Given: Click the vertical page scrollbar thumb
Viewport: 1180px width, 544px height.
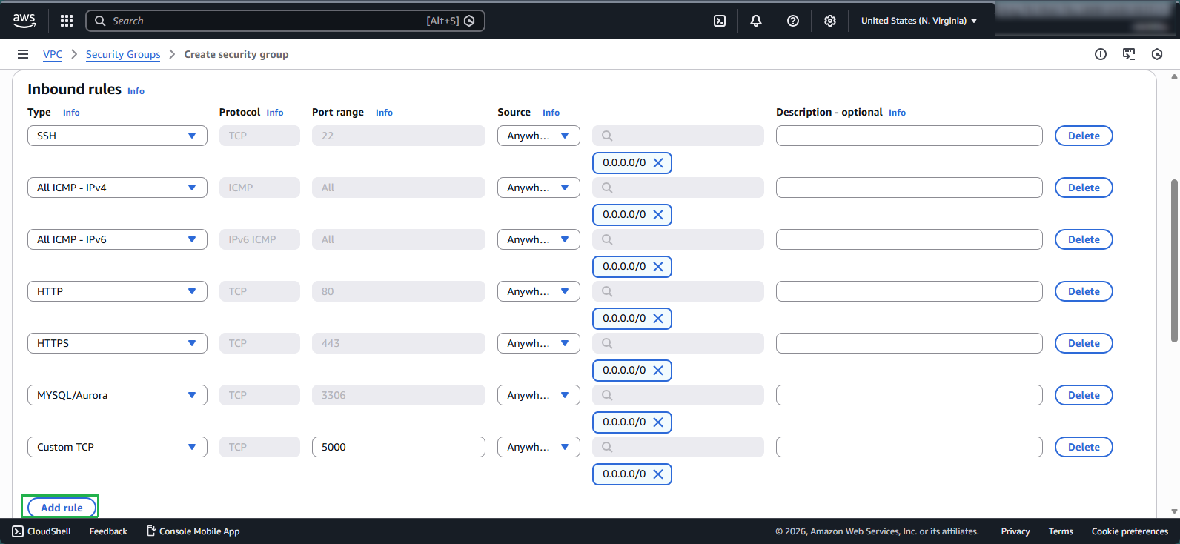Looking at the screenshot, I should click(x=1174, y=261).
